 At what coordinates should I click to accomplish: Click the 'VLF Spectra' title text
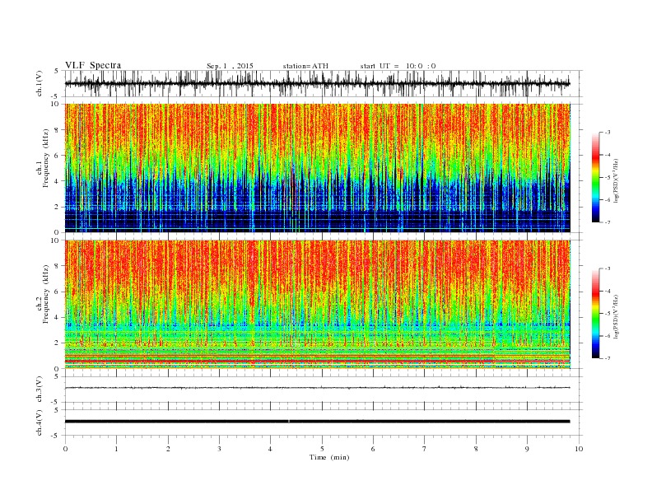[x=93, y=65]
